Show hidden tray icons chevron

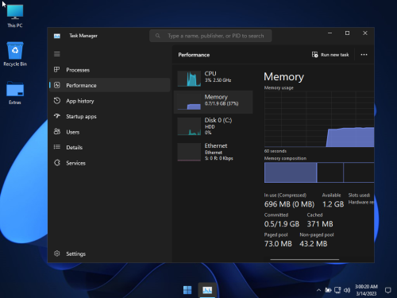[x=318, y=290]
